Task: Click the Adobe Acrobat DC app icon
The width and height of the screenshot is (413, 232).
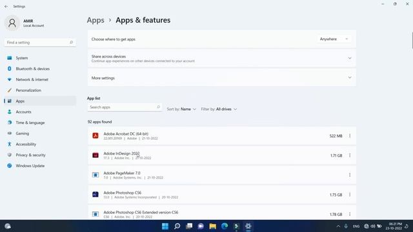Action: pos(96,136)
